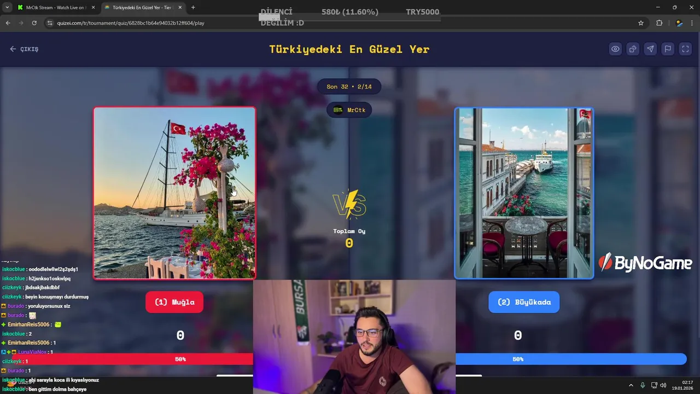This screenshot has height=394, width=700.
Task: Expand the system tray hidden icons chevron
Action: [631, 385]
